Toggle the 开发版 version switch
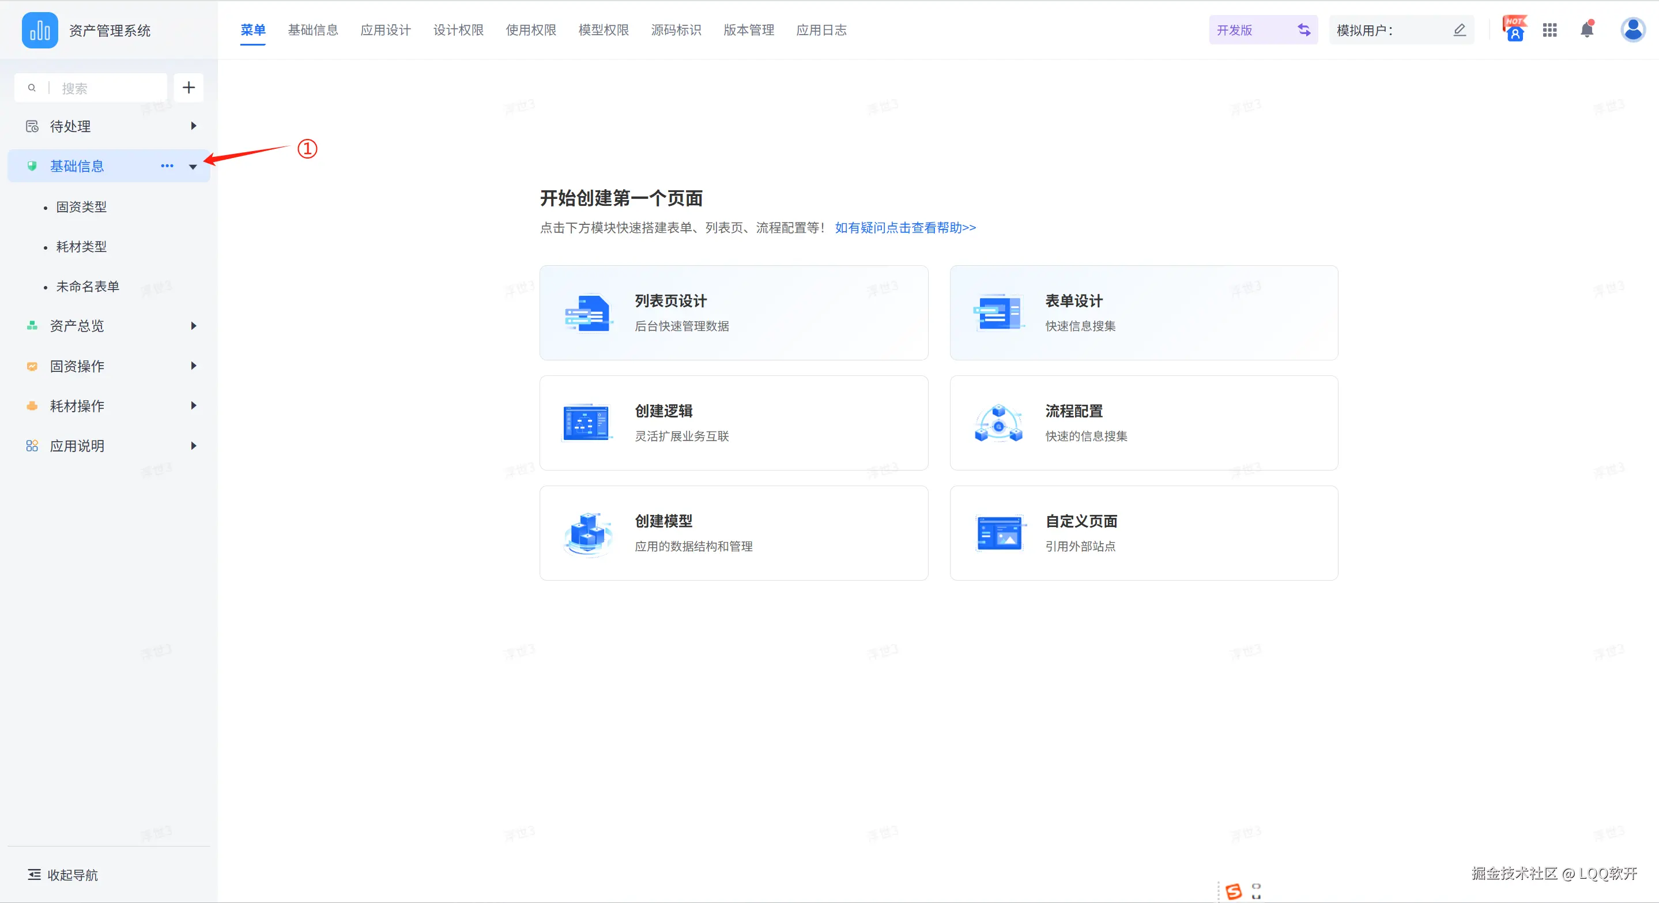Image resolution: width=1659 pixels, height=903 pixels. tap(1304, 30)
